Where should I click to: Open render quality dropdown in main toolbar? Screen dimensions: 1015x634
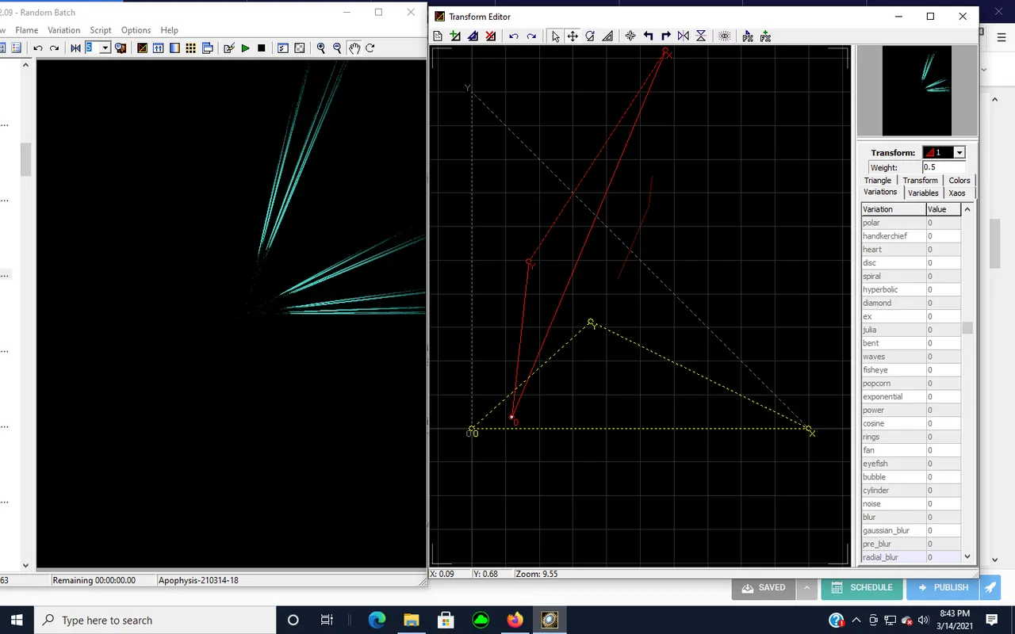point(105,48)
